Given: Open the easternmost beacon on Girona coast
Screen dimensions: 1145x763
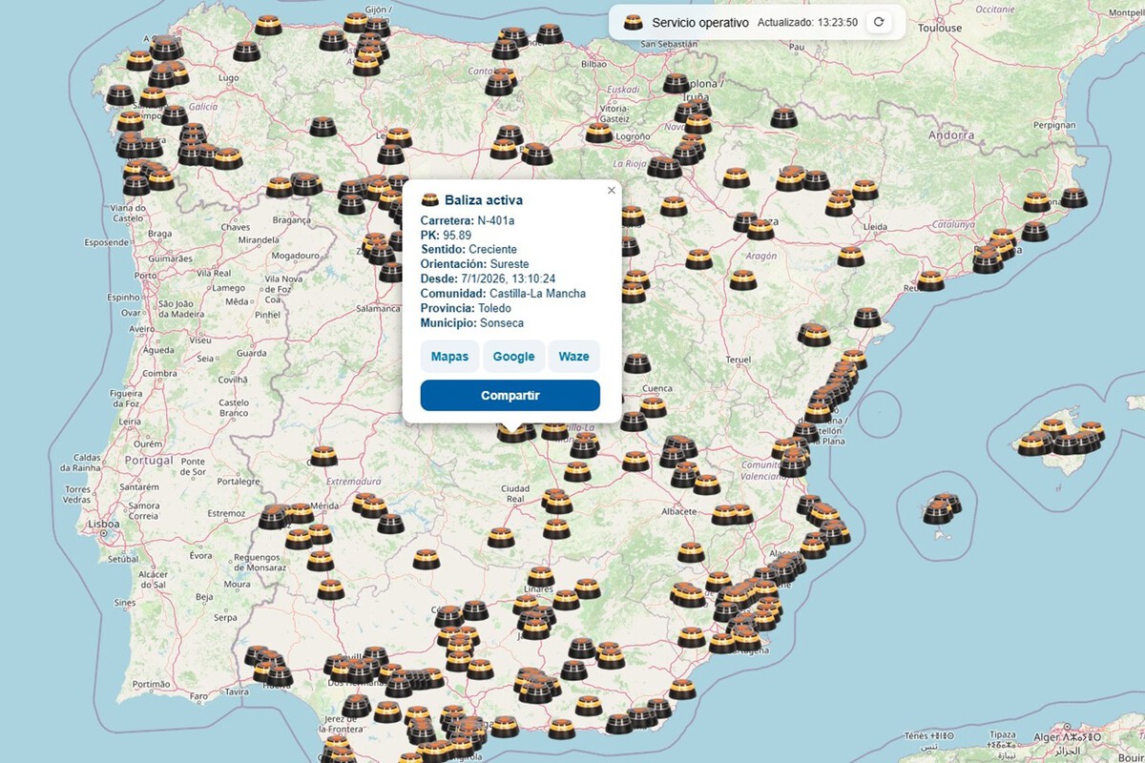Looking at the screenshot, I should tap(1073, 197).
